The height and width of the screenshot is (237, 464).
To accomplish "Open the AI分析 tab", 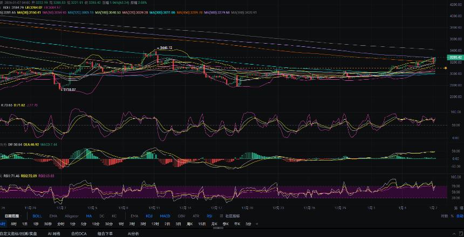I will coord(133,233).
